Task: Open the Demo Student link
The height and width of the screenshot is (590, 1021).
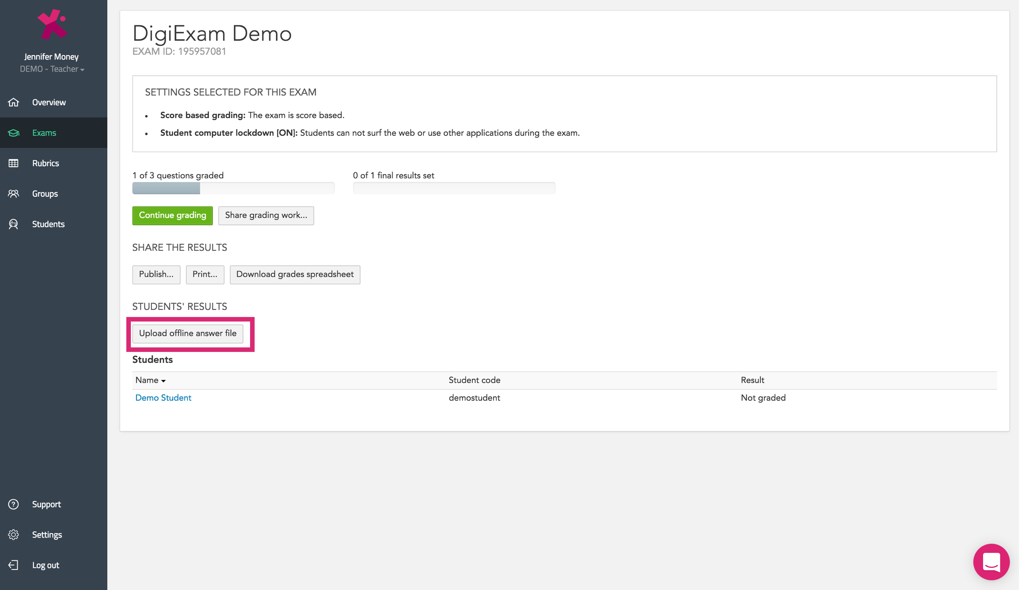Action: [x=163, y=398]
